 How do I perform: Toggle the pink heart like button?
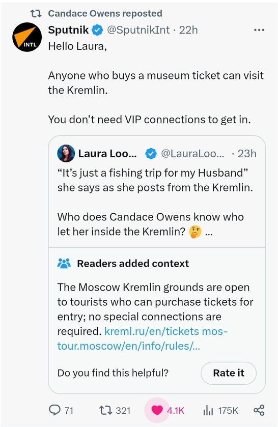pos(157,410)
